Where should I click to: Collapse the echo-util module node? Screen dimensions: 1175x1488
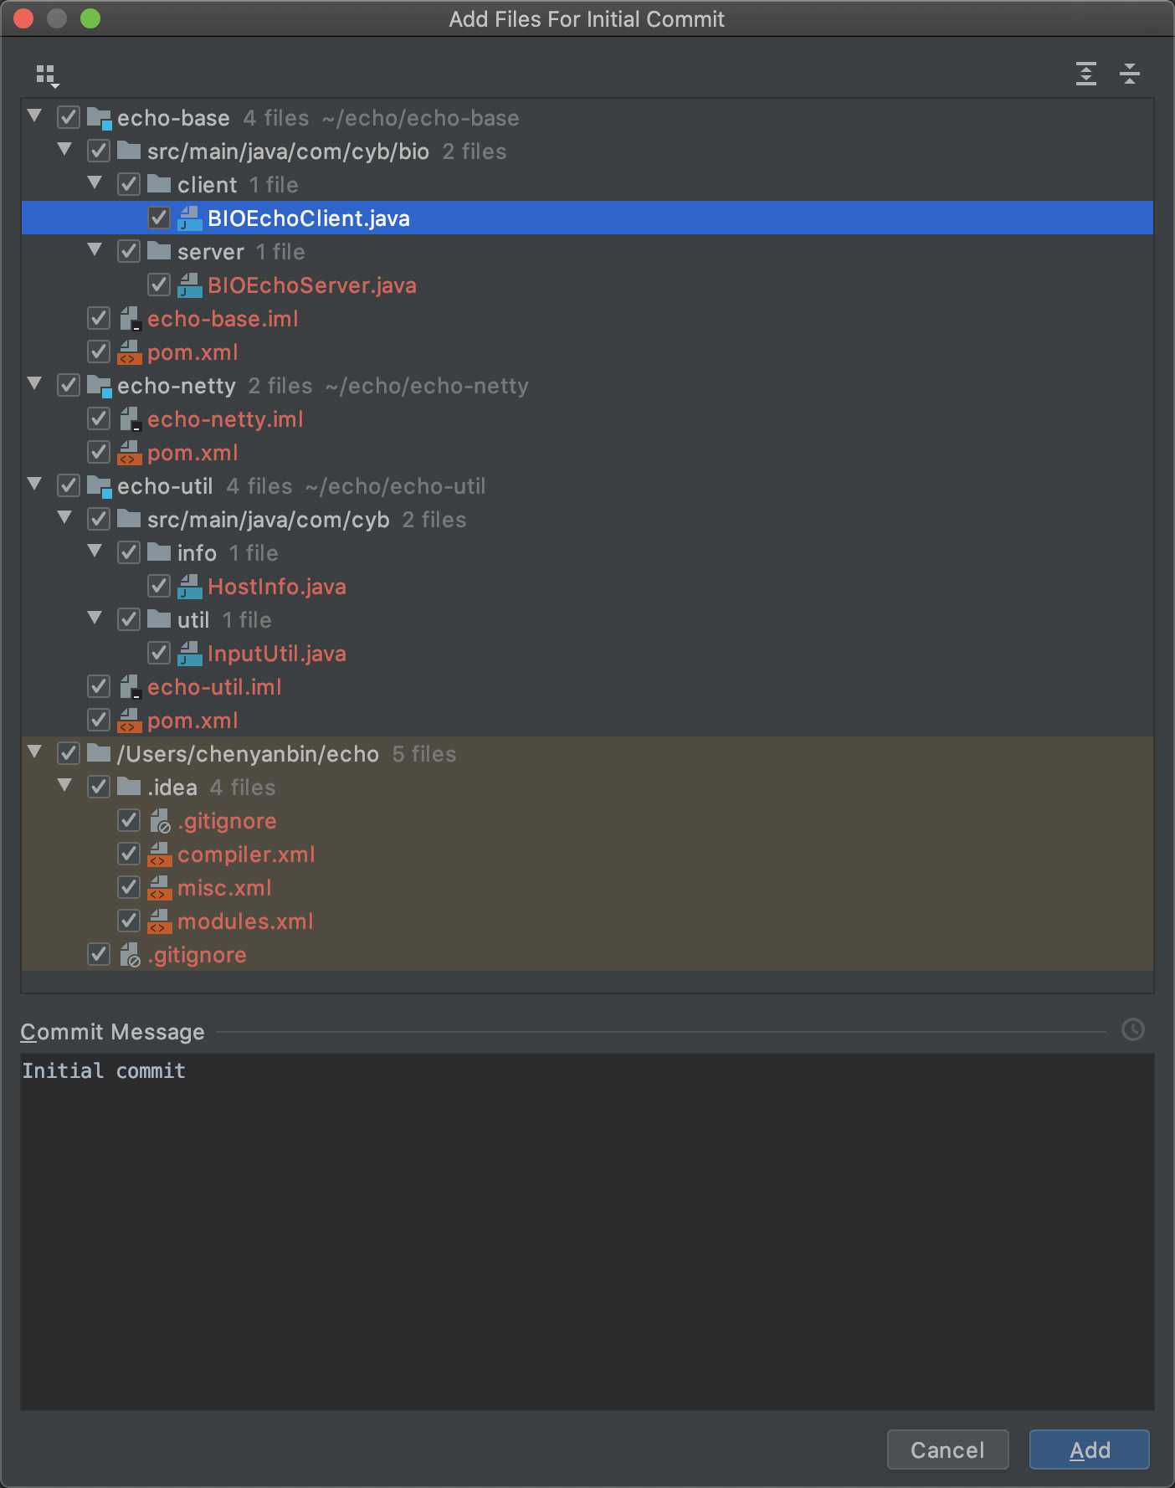tap(35, 485)
